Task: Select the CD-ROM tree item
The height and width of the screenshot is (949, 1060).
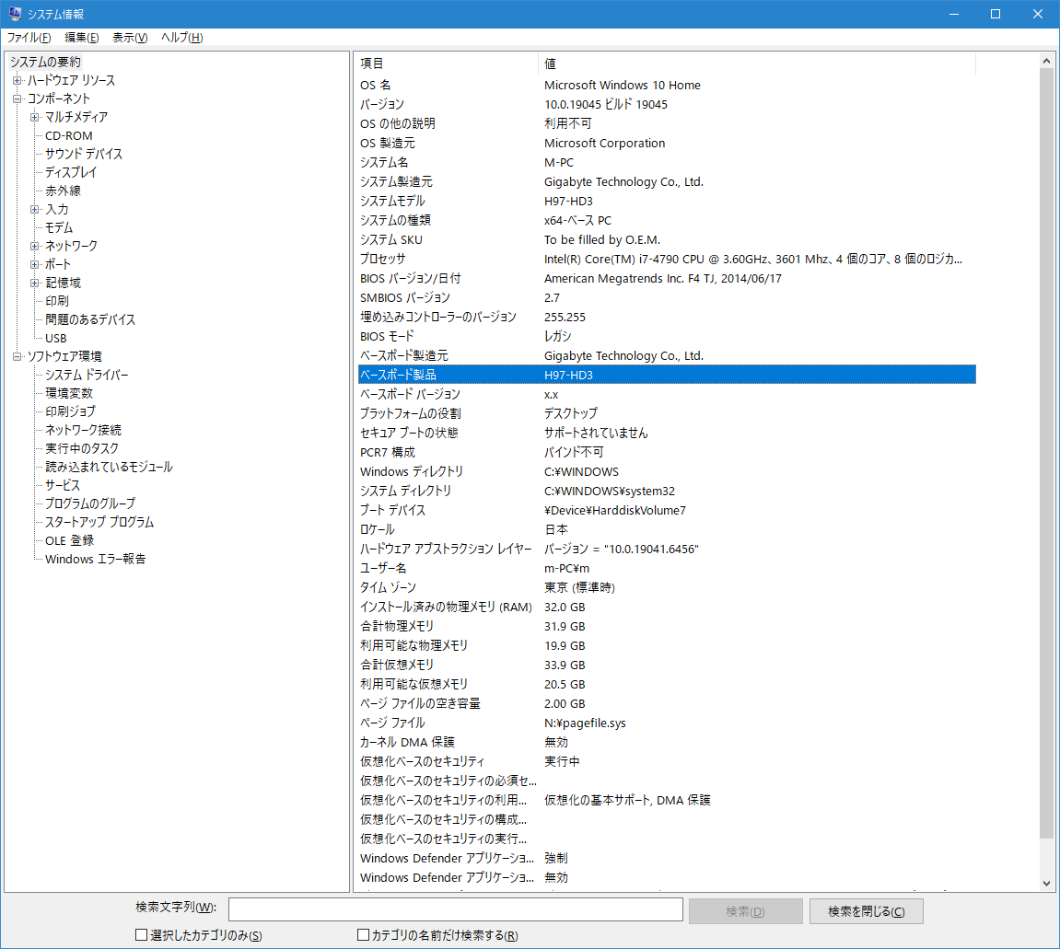Action: point(68,135)
